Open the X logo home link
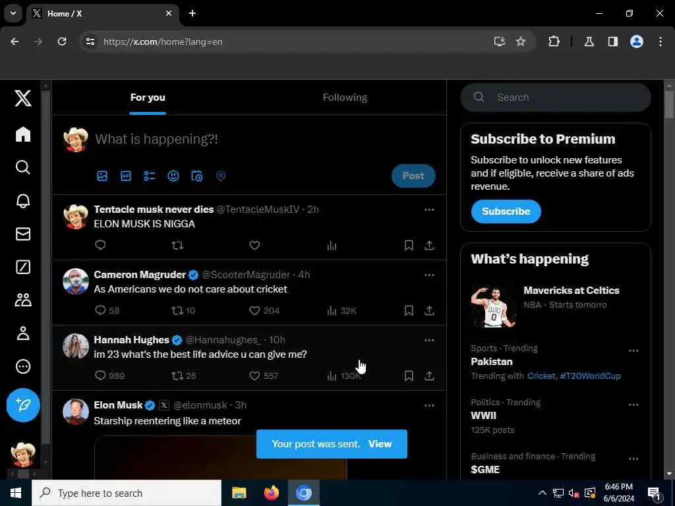 pos(23,98)
